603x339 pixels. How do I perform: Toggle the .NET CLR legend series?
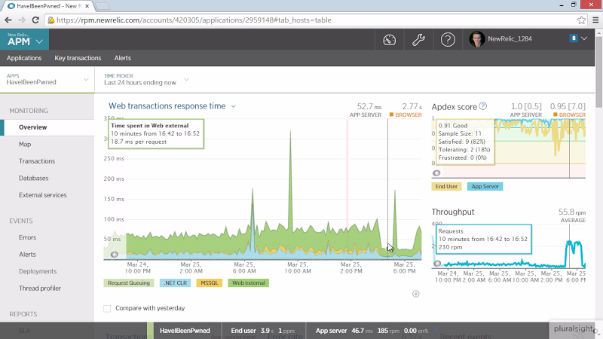click(x=175, y=283)
